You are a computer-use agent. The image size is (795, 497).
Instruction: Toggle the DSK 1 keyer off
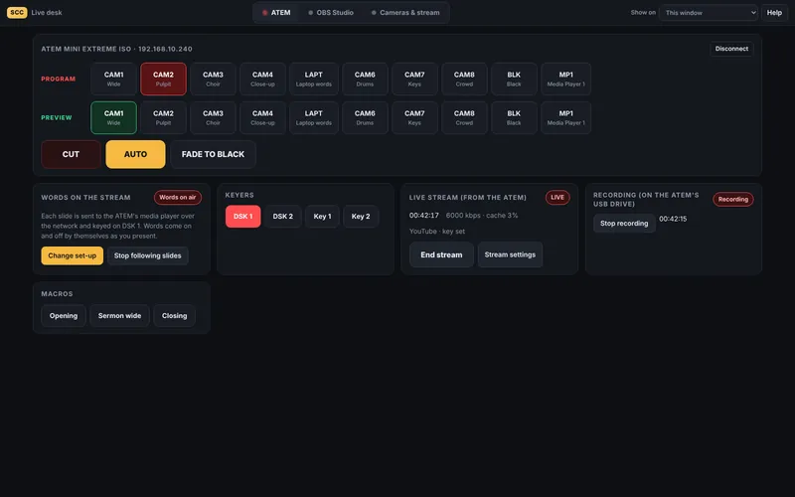coord(242,216)
